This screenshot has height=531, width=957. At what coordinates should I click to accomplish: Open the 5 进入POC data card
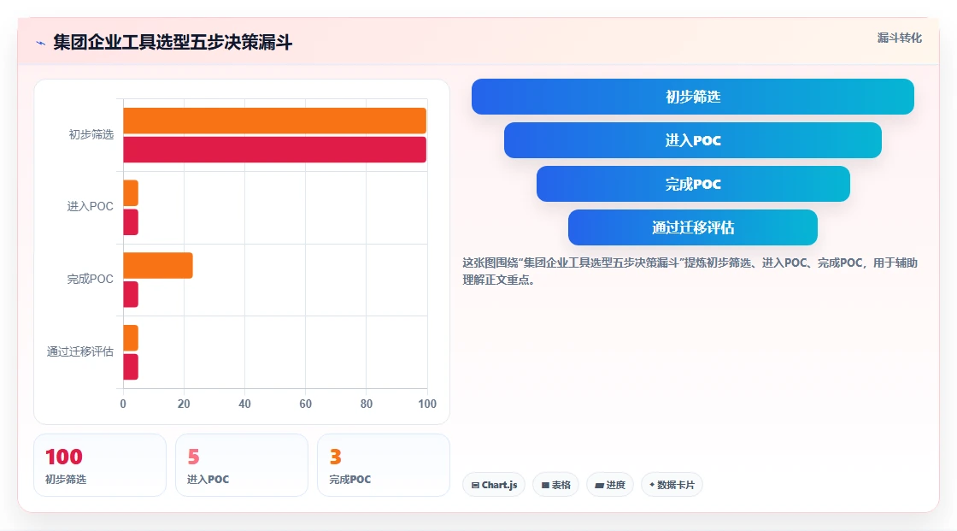click(x=242, y=465)
